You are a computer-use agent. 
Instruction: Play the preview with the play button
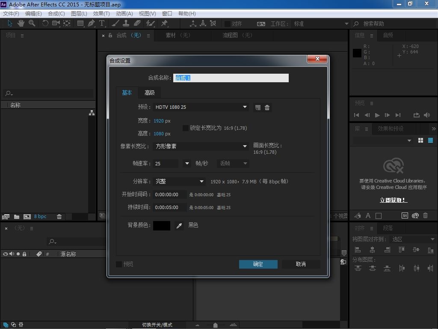pos(377,115)
